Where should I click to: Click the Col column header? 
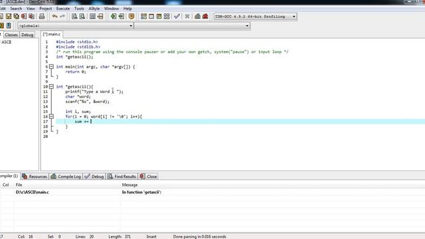click(6, 185)
